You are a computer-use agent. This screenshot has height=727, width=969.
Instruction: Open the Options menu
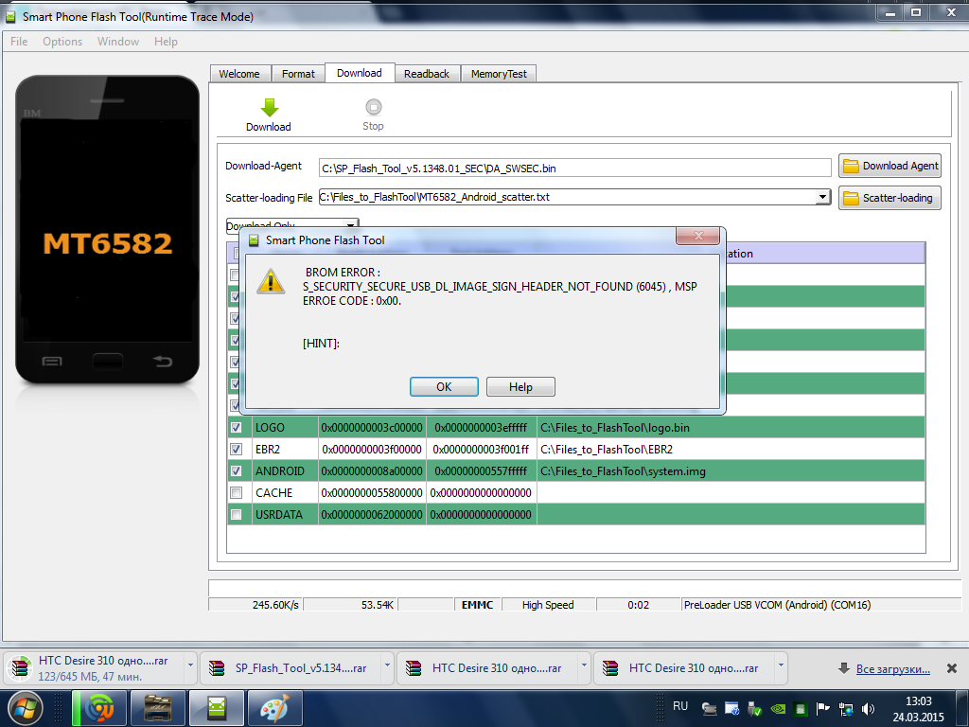[62, 42]
